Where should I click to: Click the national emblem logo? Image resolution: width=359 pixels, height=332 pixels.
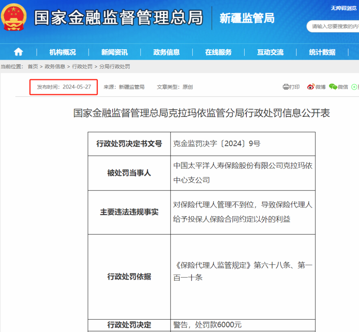pos(14,17)
